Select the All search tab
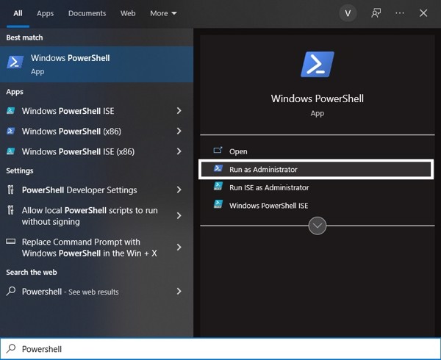441x360 pixels. 18,13
